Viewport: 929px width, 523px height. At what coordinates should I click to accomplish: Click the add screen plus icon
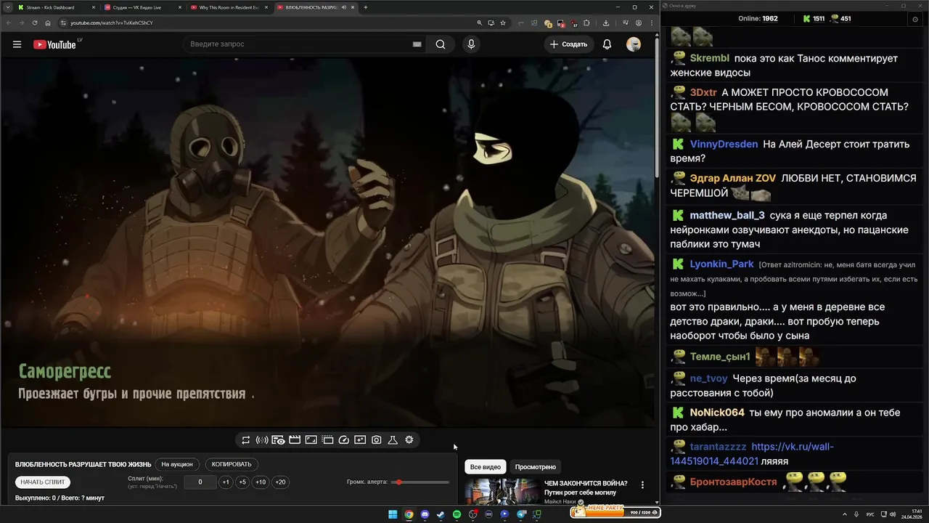click(360, 439)
